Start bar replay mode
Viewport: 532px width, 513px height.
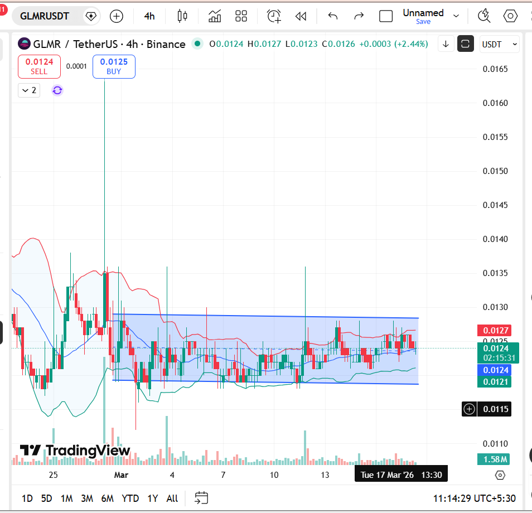[x=301, y=16]
